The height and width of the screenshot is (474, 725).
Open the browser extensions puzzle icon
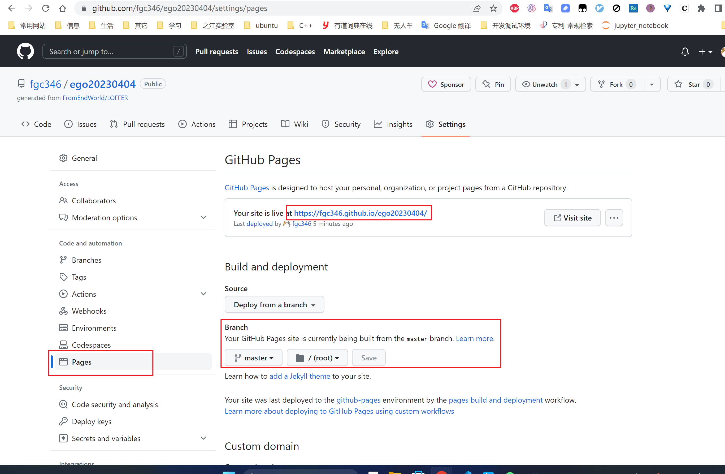pyautogui.click(x=701, y=8)
